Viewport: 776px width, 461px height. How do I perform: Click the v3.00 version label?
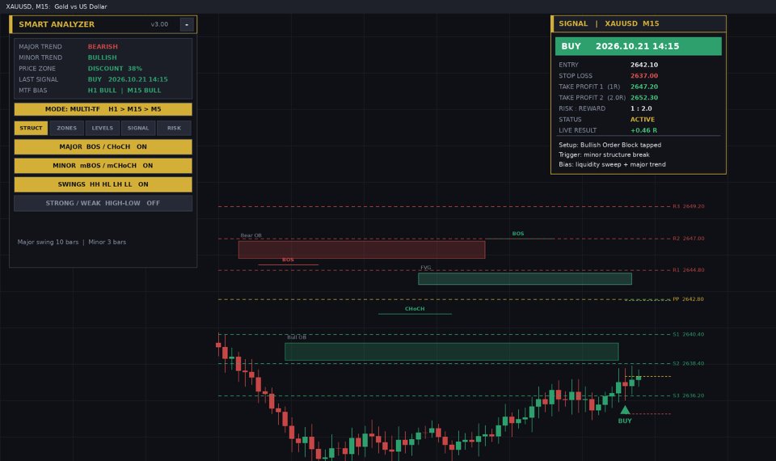159,24
